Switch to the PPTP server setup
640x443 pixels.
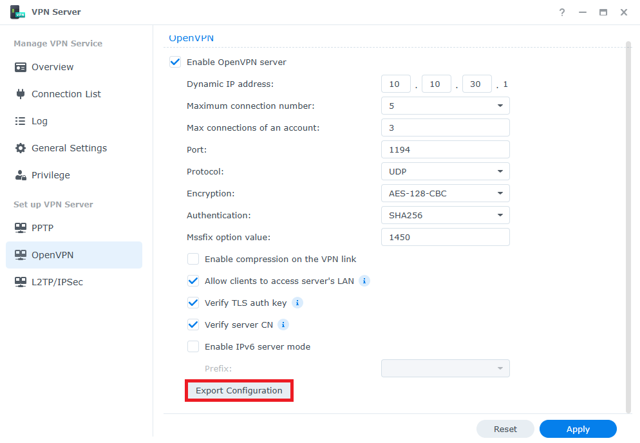tap(43, 228)
